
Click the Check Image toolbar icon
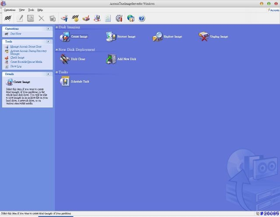pyautogui.click(x=86, y=18)
